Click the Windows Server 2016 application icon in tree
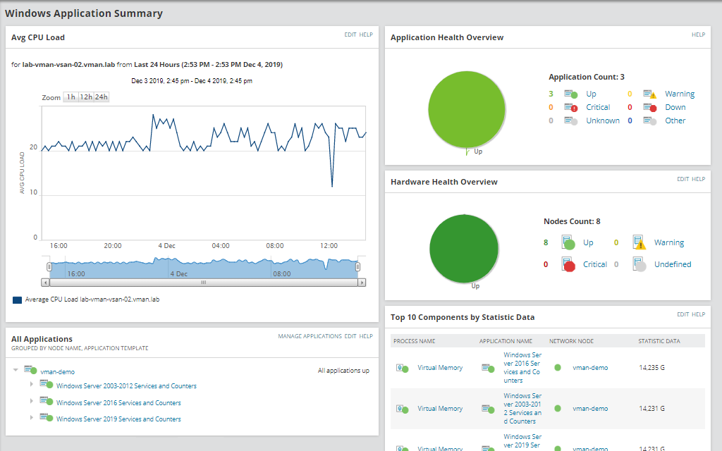 [47, 402]
